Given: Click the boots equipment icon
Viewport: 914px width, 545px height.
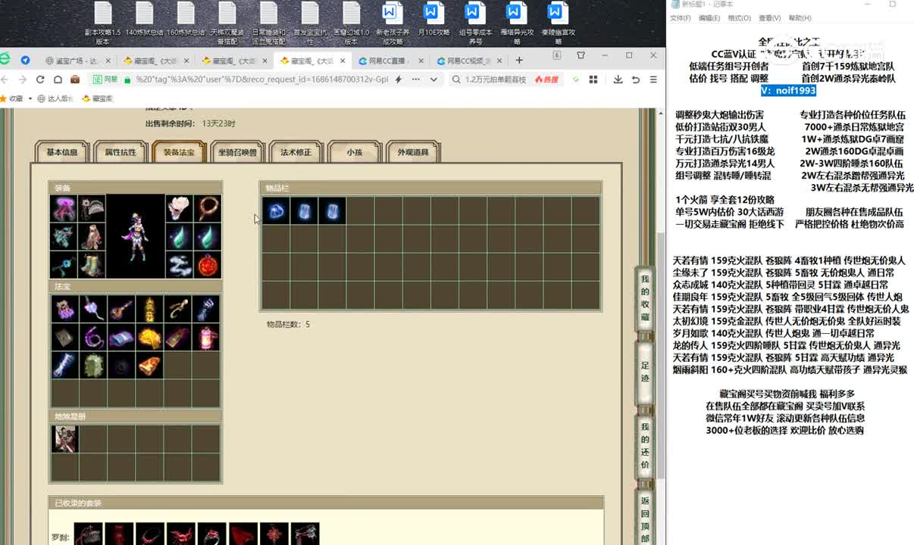Looking at the screenshot, I should pyautogui.click(x=92, y=265).
